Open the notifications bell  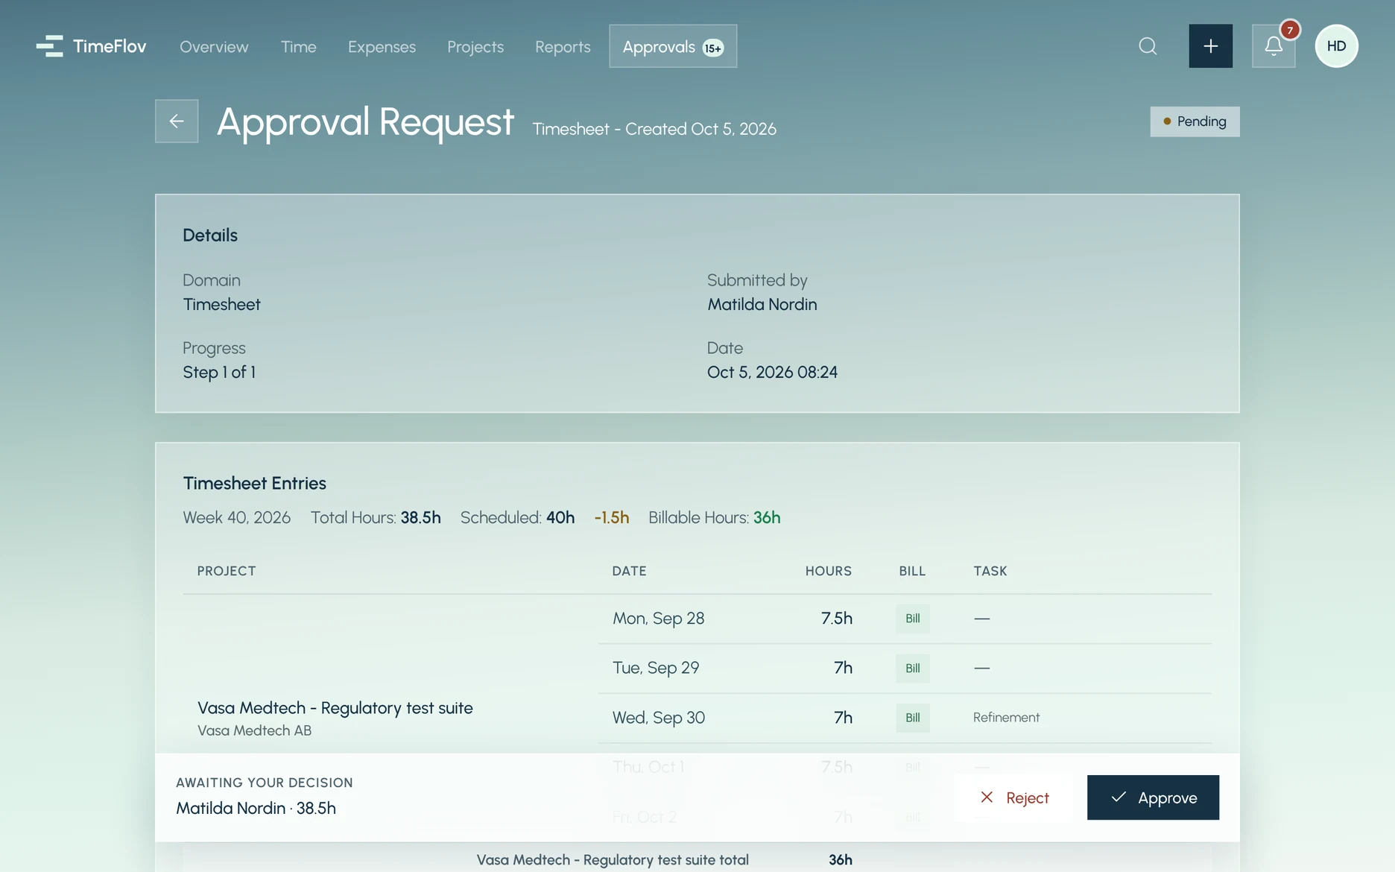coord(1274,46)
